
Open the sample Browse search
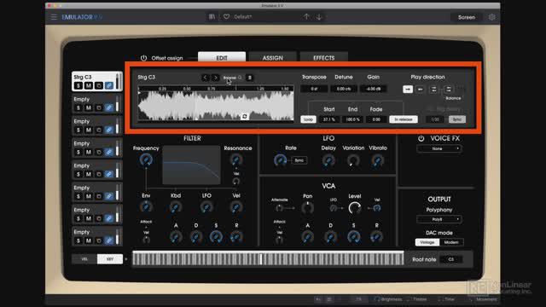[232, 78]
